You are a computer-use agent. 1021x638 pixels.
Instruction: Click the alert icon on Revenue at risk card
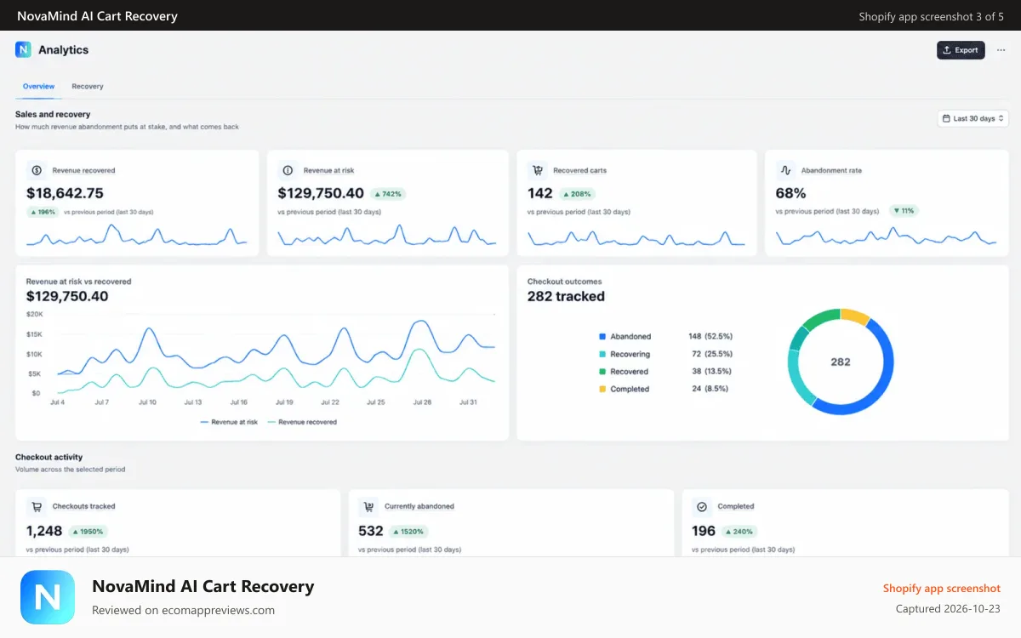(288, 170)
